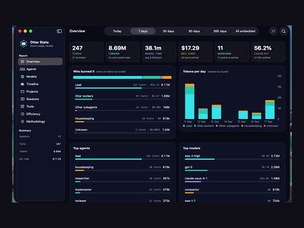
Task: Click the 'claude-opus-4-1' model row
Action: (232, 180)
